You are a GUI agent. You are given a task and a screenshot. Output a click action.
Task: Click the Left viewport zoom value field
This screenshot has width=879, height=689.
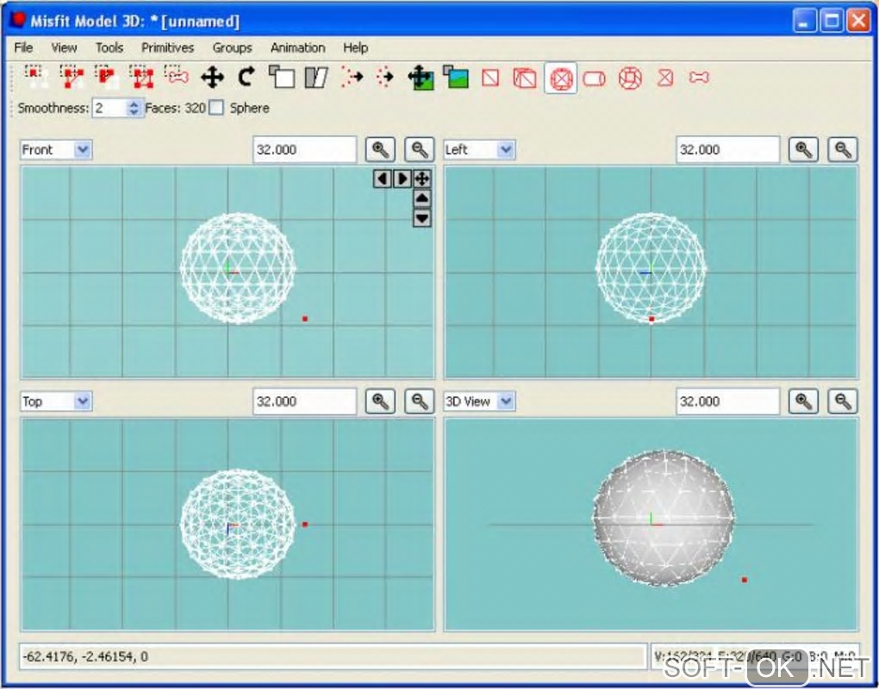[727, 150]
